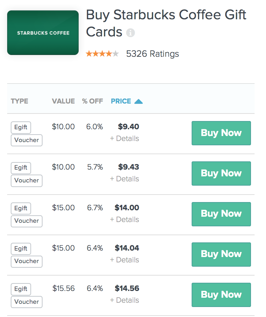The width and height of the screenshot is (266, 317).
Task: Buy Now the $9.43 gift card
Action: [x=221, y=173]
